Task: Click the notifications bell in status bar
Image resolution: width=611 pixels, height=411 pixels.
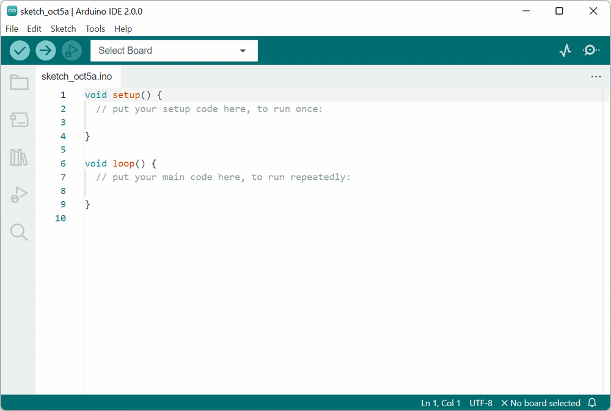Action: [591, 402]
